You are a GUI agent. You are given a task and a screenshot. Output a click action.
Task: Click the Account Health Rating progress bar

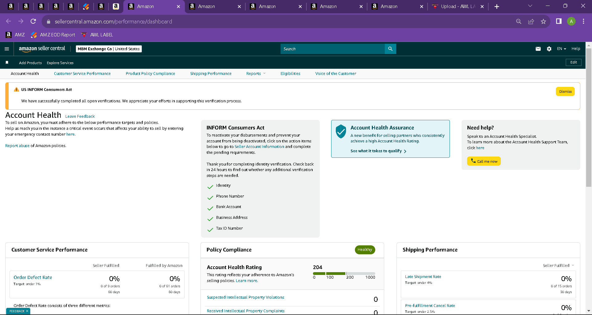[x=344, y=274]
